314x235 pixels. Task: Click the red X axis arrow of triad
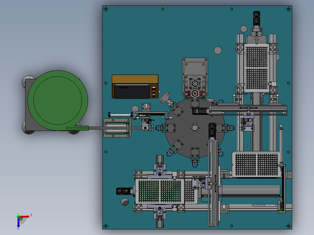point(25,216)
